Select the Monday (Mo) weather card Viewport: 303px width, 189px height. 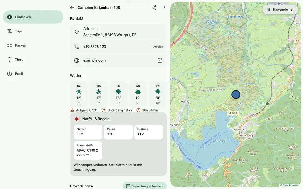[98, 94]
